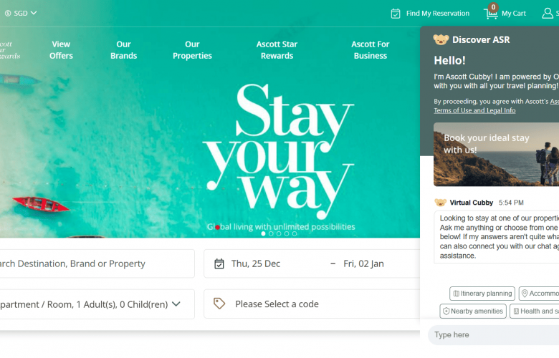Open the Please Select a code dropdown
Screen dimensions: 559x358
point(312,304)
